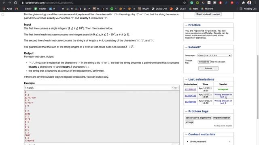
Task: Open the NBN Drive bookmark
Action: 193,9
